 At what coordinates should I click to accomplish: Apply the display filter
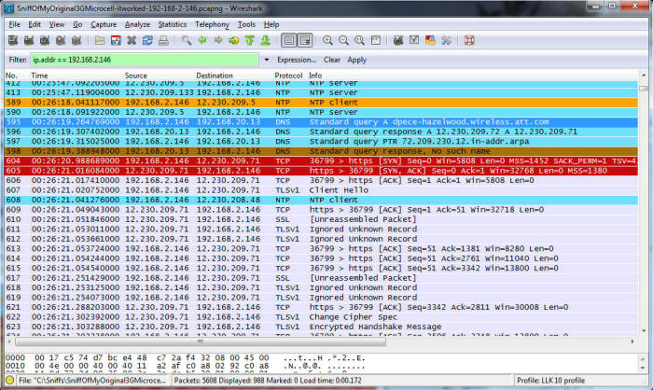pos(356,60)
